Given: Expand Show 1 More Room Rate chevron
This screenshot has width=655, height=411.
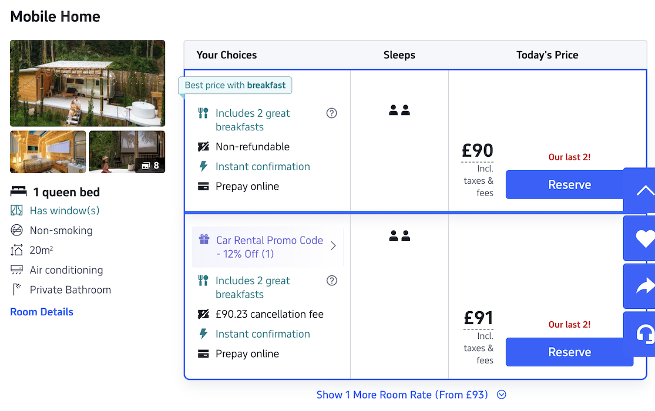Looking at the screenshot, I should pyautogui.click(x=501, y=395).
